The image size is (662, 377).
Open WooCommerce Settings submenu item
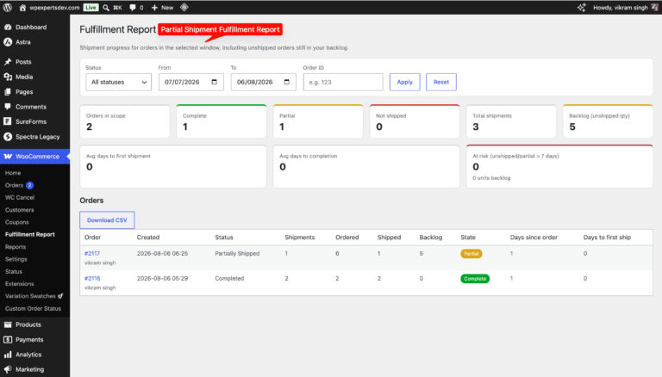16,259
